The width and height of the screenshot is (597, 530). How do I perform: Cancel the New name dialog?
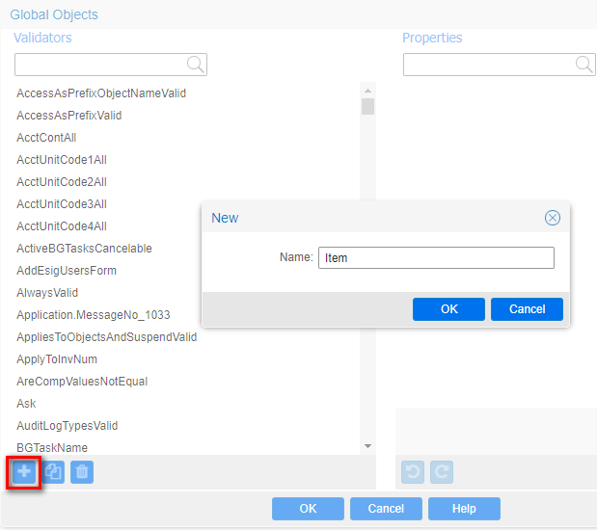click(527, 309)
